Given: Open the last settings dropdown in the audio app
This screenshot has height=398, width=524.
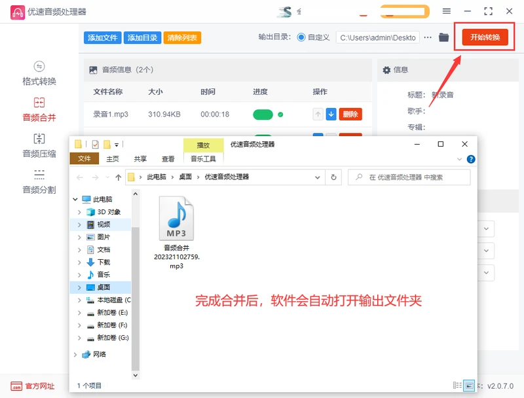Looking at the screenshot, I should pos(486,273).
